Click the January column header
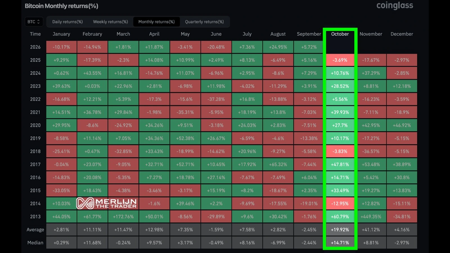 [x=61, y=34]
